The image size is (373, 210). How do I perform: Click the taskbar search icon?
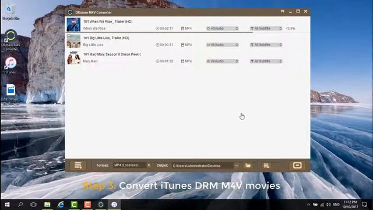pos(20,205)
